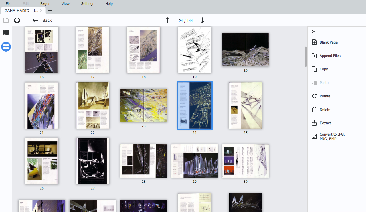Click the current page number field
This screenshot has height=212, width=366.
point(181,21)
